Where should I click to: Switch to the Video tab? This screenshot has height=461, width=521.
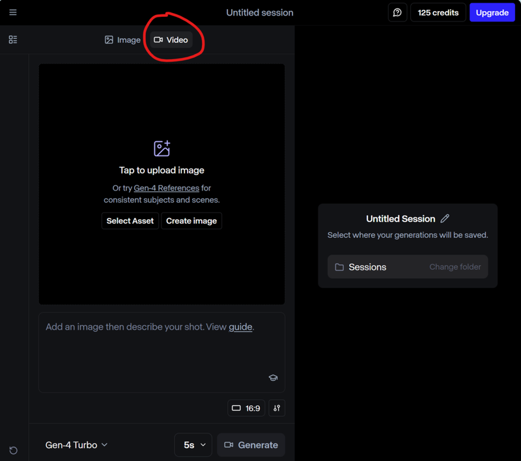pos(171,40)
